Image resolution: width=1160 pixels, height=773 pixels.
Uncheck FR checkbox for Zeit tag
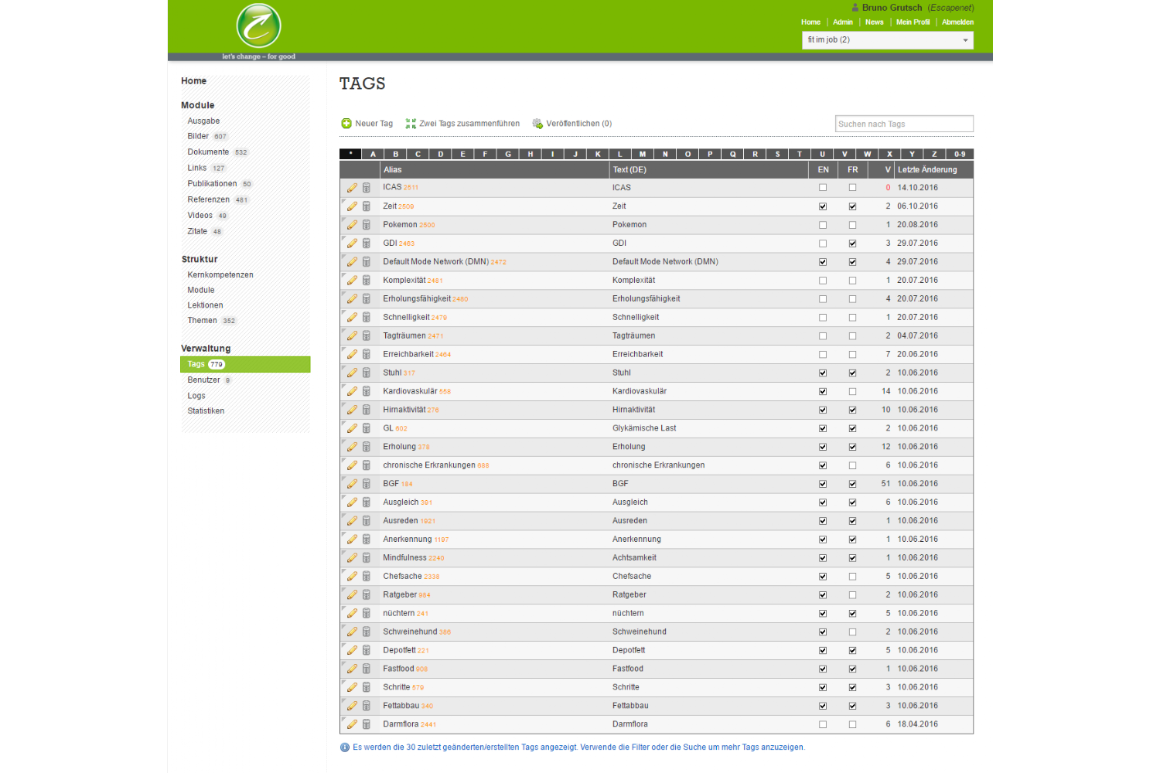pos(852,206)
